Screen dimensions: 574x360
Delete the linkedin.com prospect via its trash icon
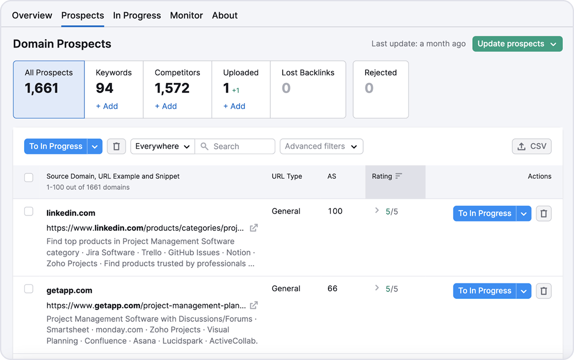point(544,213)
